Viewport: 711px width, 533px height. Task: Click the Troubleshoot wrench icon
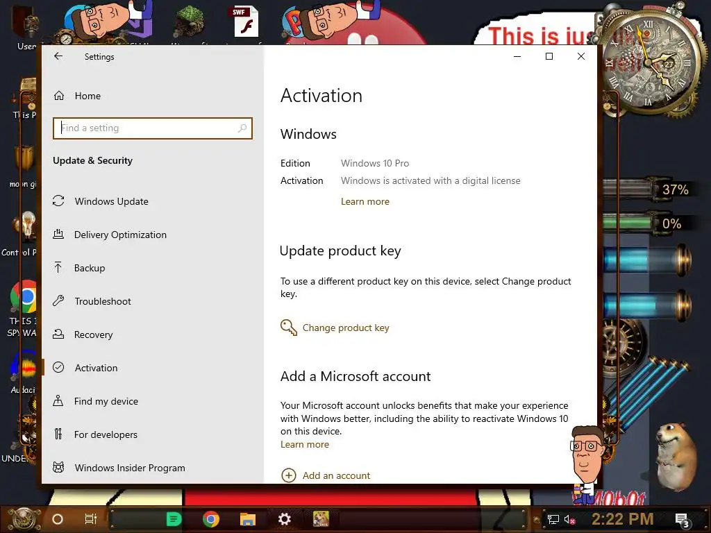tap(58, 301)
